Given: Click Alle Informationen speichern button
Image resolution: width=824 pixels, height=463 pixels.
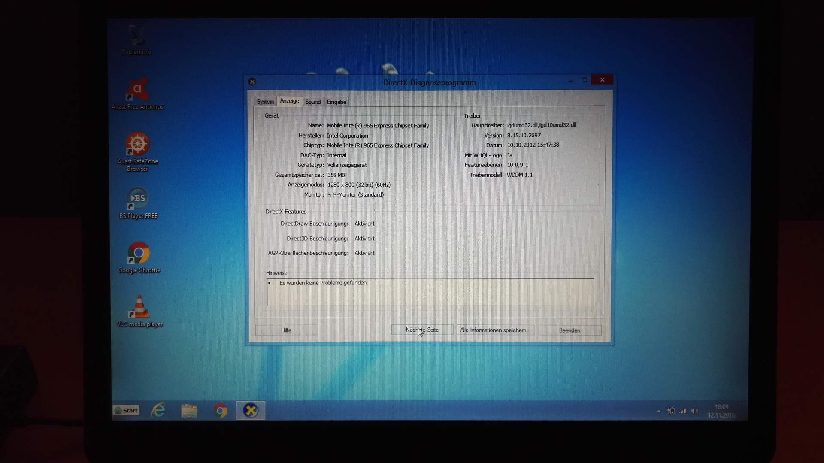Looking at the screenshot, I should [x=495, y=330].
